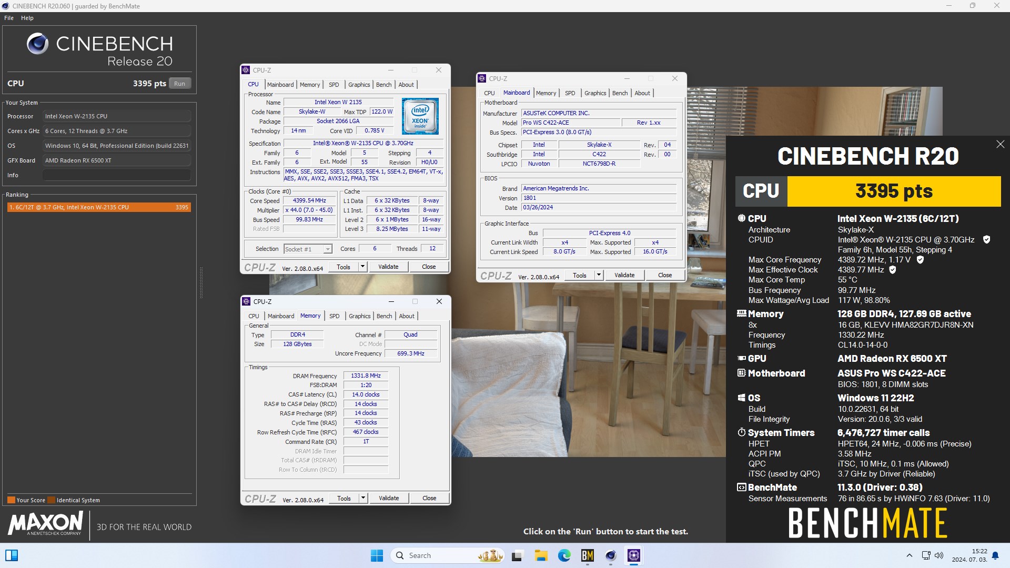This screenshot has width=1010, height=568.
Task: Click the Info input field
Action: coord(116,175)
